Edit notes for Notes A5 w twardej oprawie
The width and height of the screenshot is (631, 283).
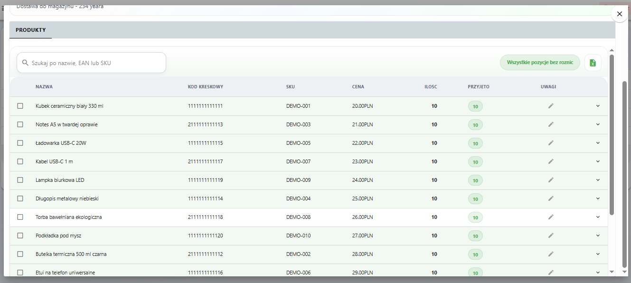(551, 124)
